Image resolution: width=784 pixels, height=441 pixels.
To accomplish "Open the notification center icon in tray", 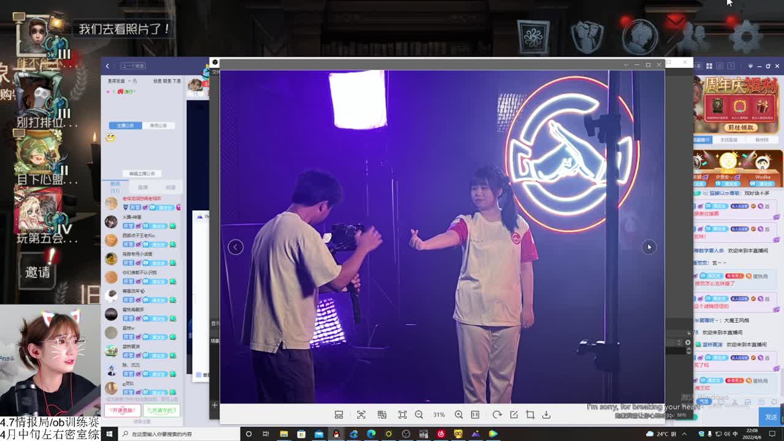I will 773,434.
